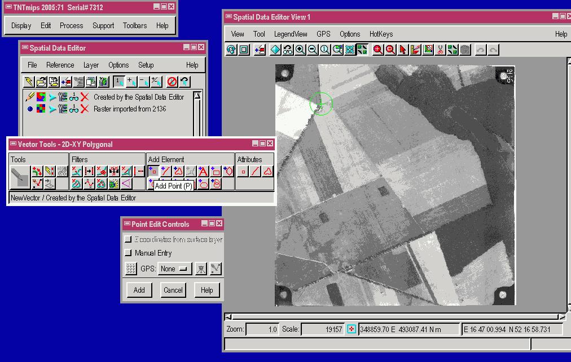Select the Add Rectangle tool in Add Element
Image resolution: width=571 pixels, height=362 pixels.
(x=216, y=171)
